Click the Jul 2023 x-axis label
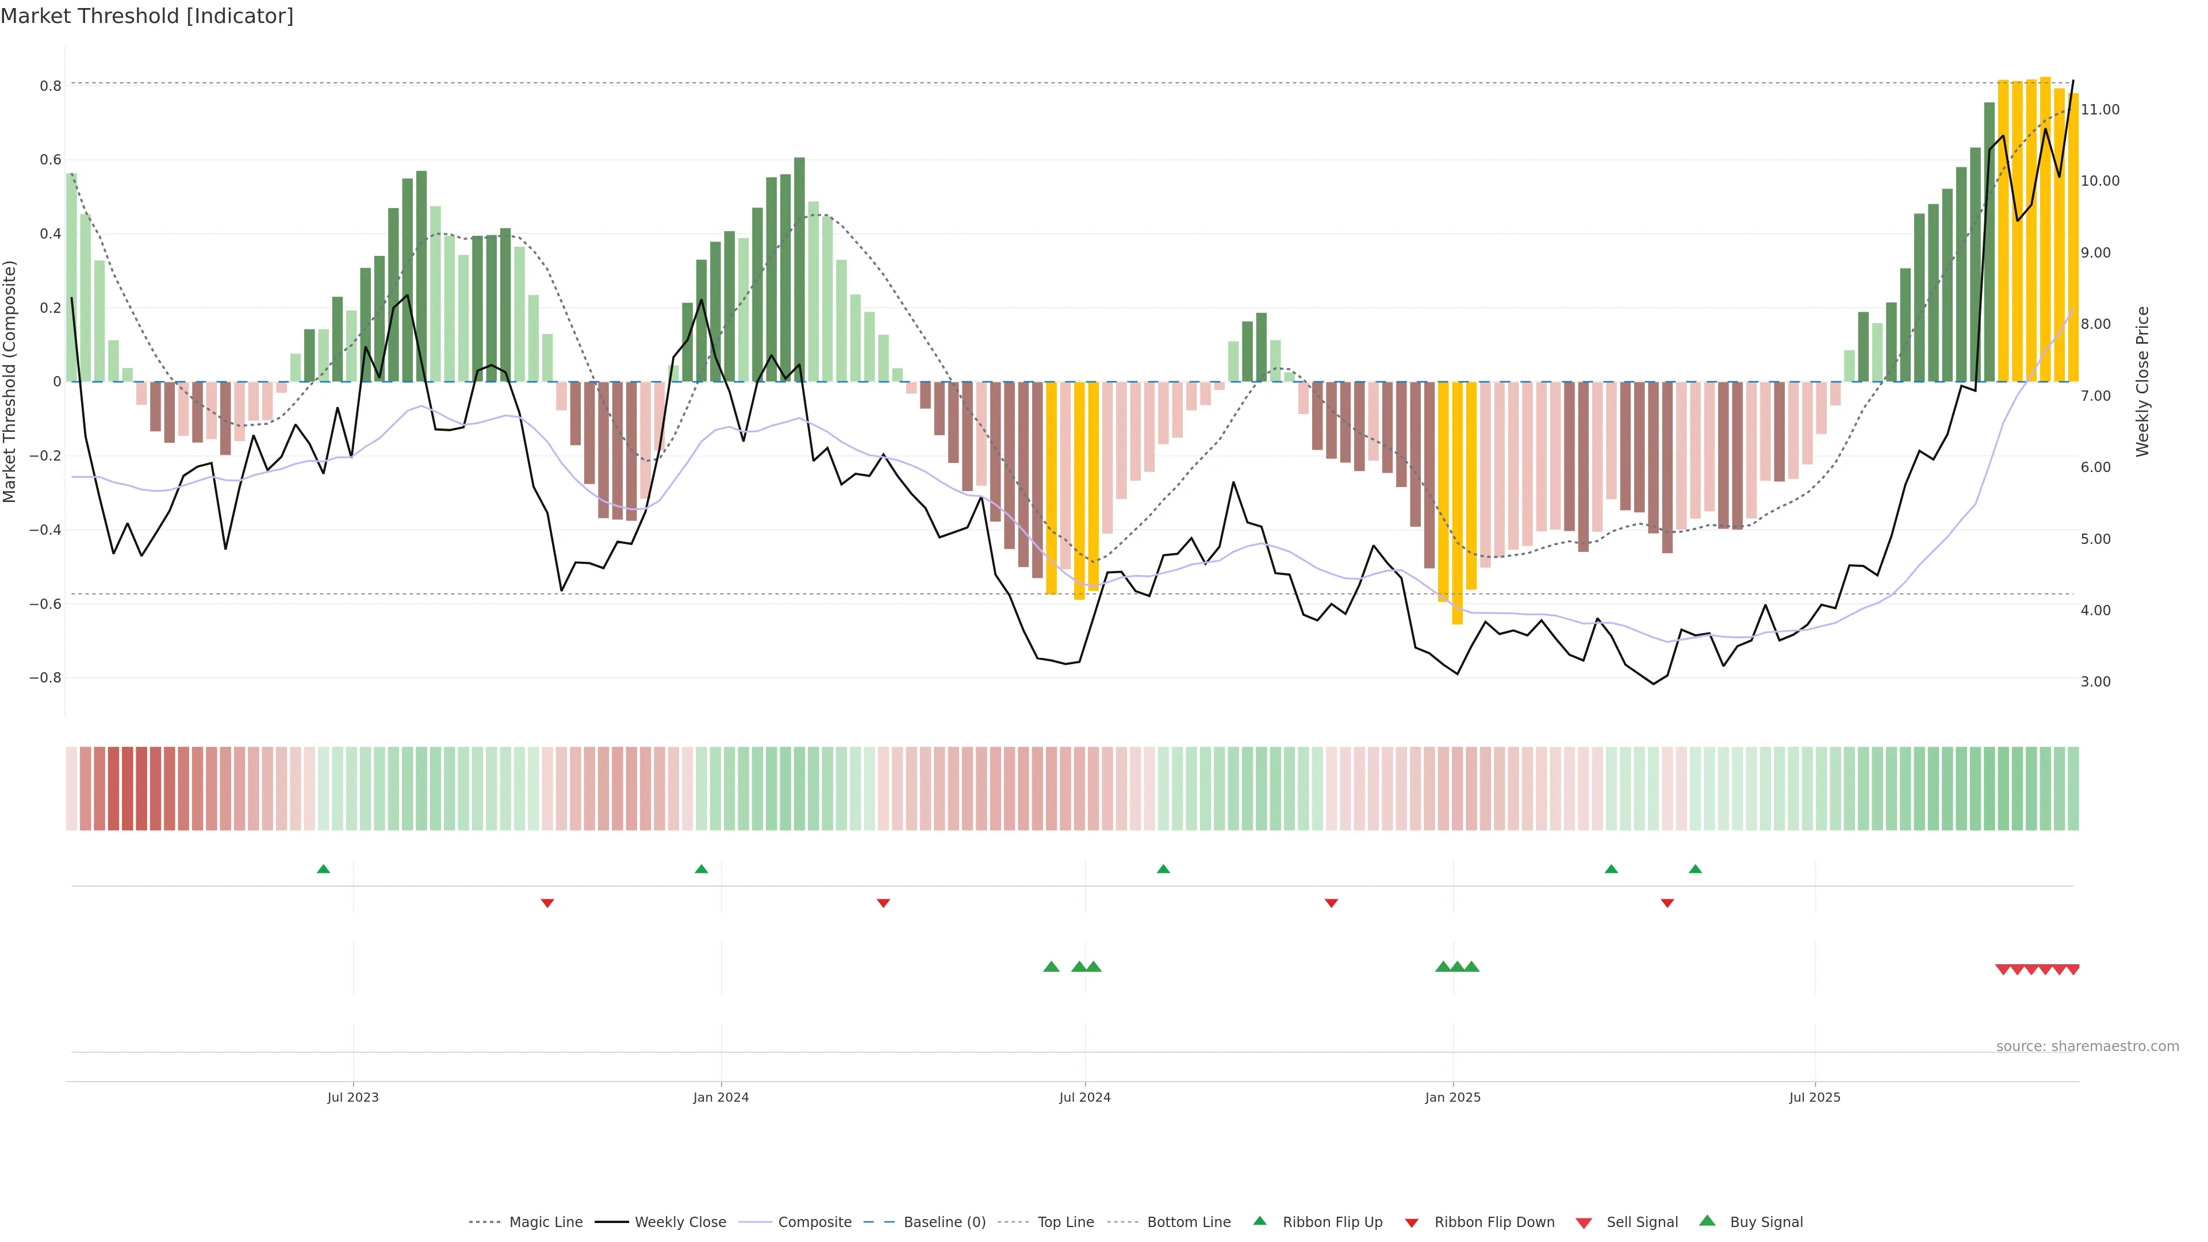 click(352, 1097)
